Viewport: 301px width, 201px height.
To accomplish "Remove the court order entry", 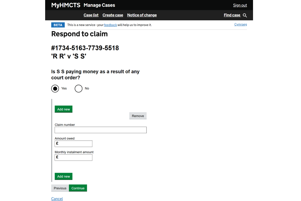I will tap(138, 116).
